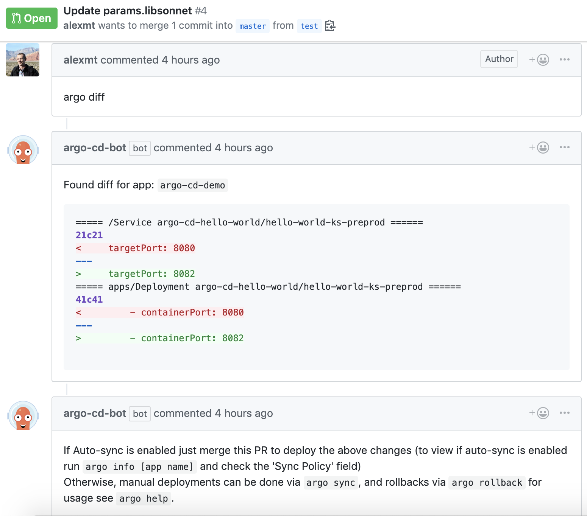
Task: Click '4 hours ago' on the 'Found diff for app' comment
Action: [244, 148]
